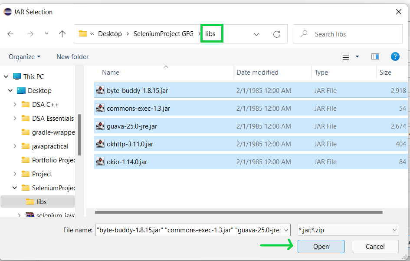Open the *.jar;*.zip file type dropdown
This screenshot has width=410, height=261.
pyautogui.click(x=348, y=230)
